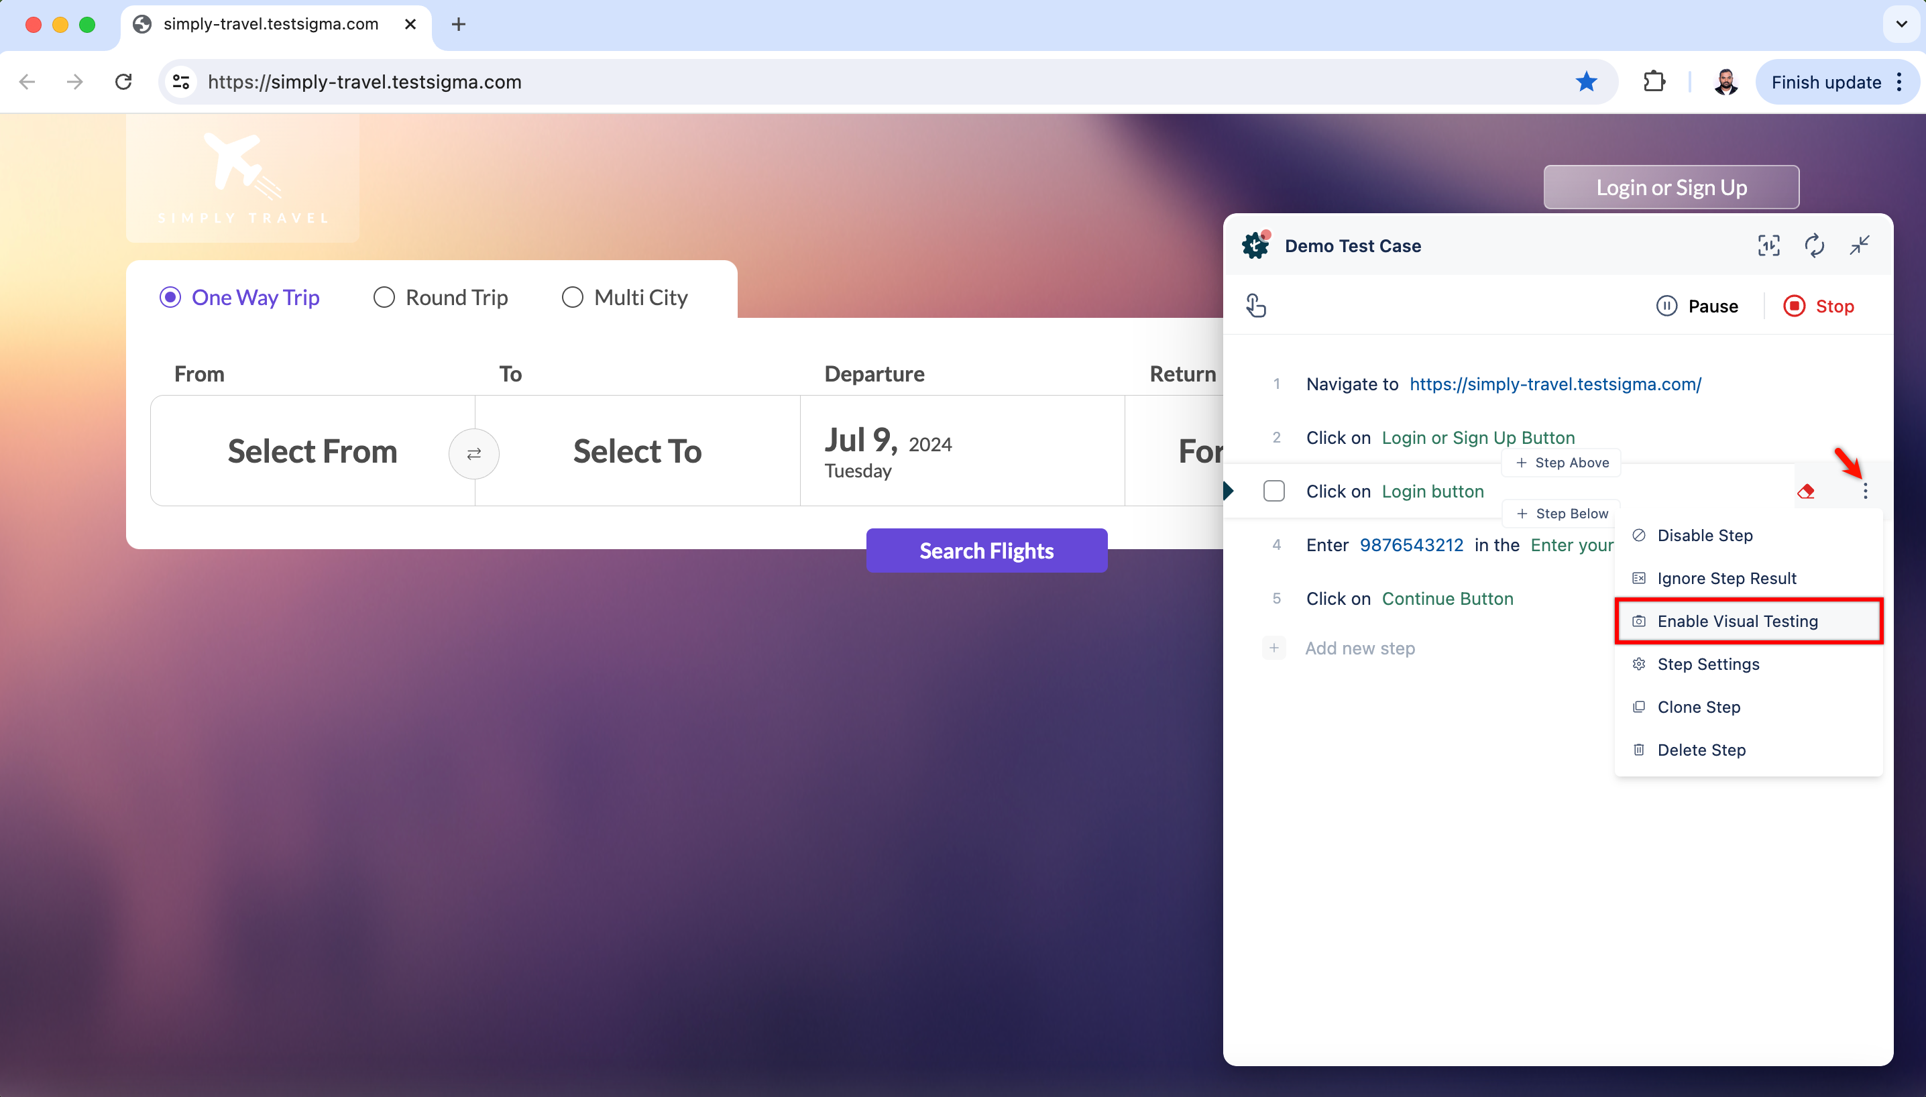Pause the test run using the pause icon

(1666, 305)
